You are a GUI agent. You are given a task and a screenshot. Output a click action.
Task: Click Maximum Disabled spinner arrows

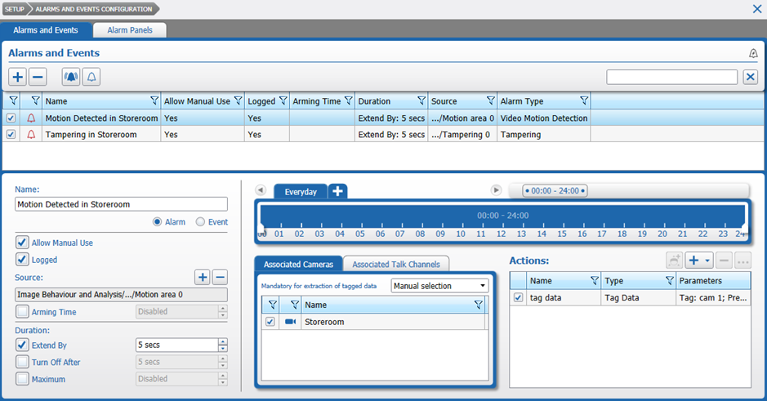[x=223, y=379]
